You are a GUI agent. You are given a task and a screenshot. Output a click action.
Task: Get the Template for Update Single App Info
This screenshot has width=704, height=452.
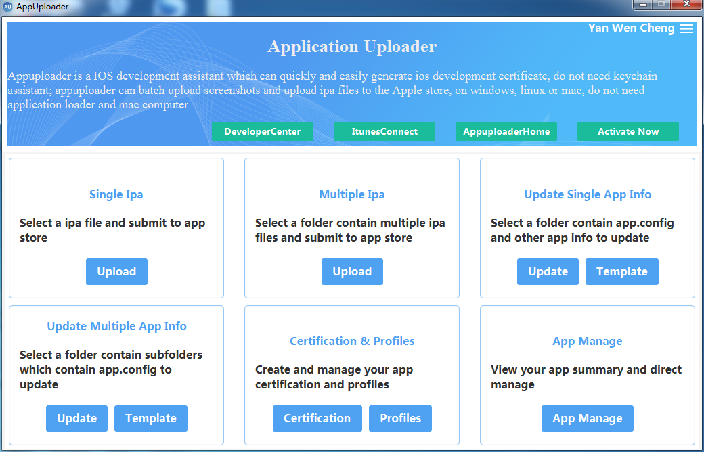coord(621,271)
